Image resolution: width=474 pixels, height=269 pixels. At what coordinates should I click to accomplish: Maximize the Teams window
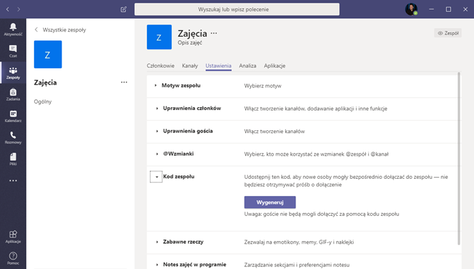coord(448,10)
